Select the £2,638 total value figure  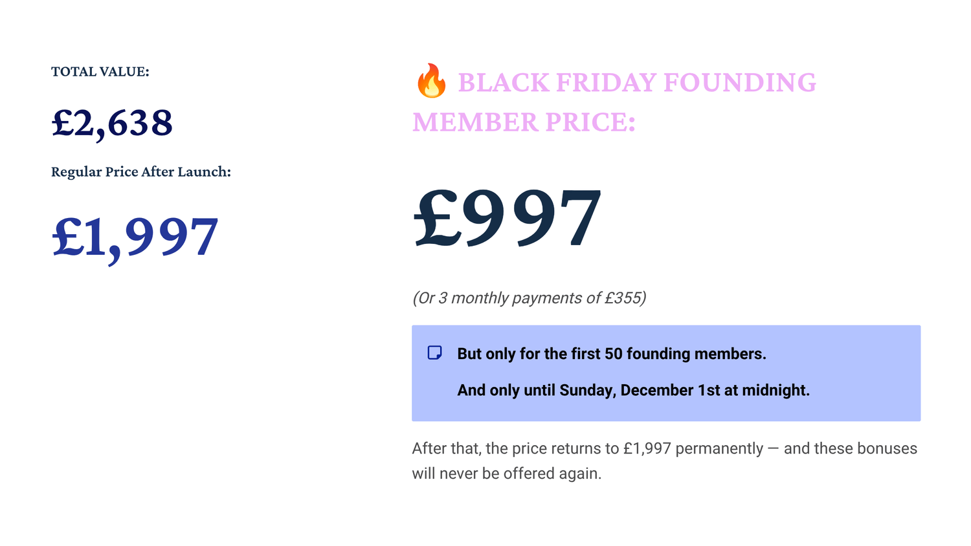click(112, 123)
